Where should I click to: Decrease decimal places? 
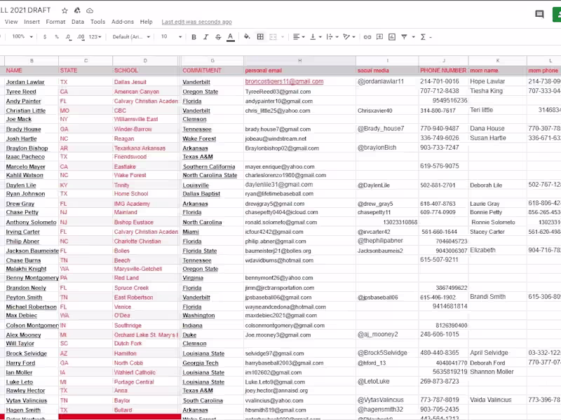[x=68, y=37]
